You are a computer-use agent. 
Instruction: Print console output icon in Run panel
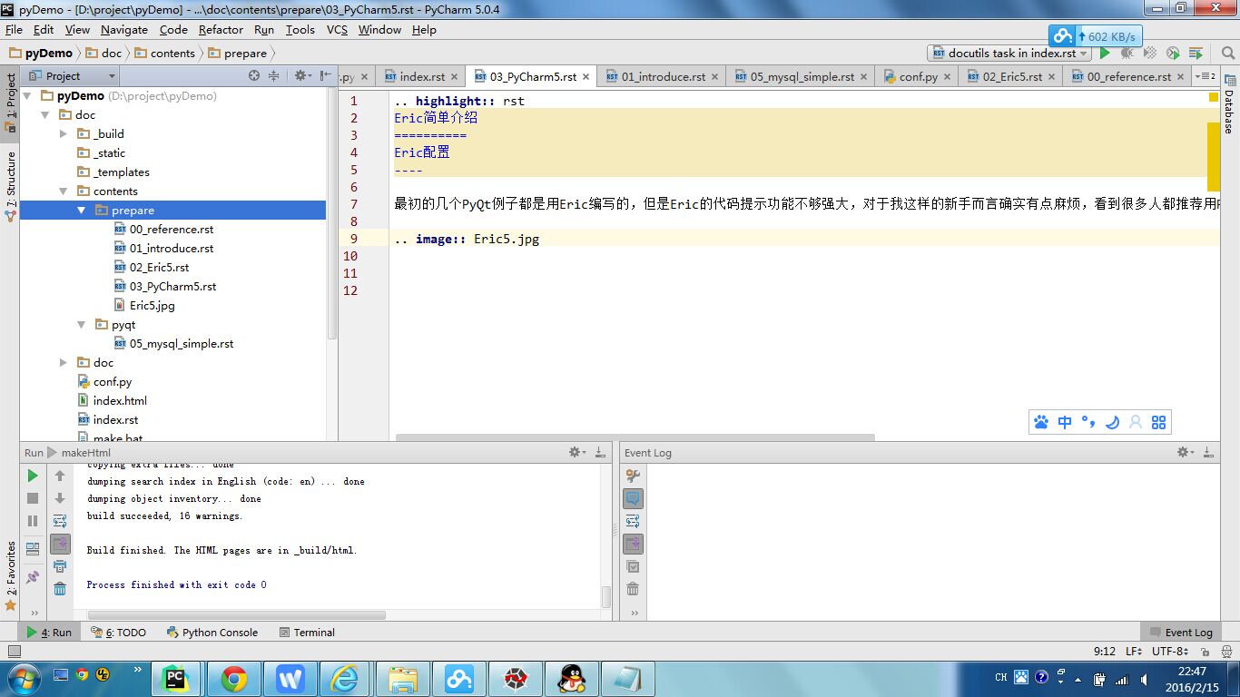point(60,566)
